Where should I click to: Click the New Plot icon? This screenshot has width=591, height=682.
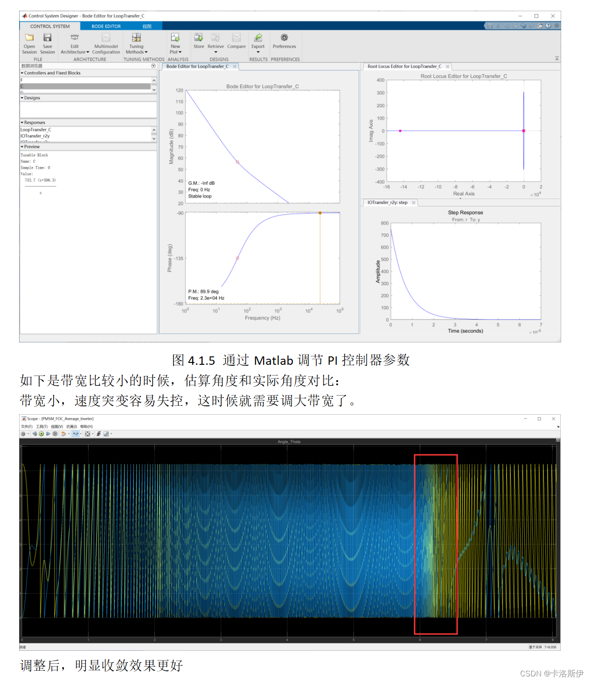click(175, 37)
